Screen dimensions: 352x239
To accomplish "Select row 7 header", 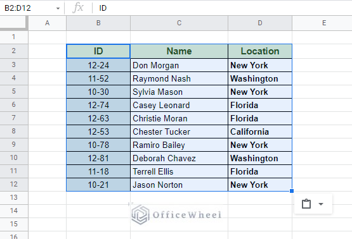I will [x=14, y=118].
